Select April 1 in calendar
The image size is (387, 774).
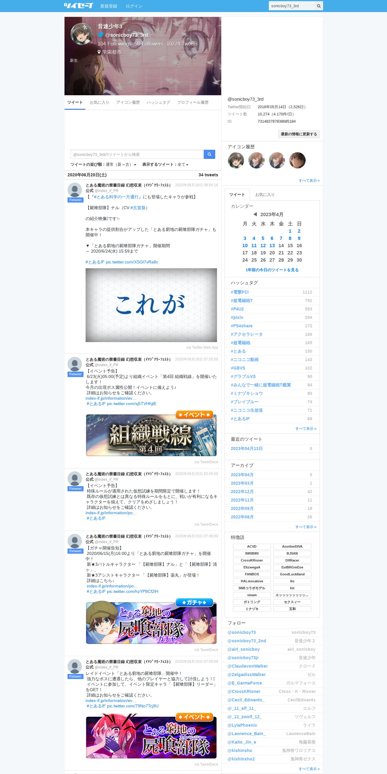(290, 231)
